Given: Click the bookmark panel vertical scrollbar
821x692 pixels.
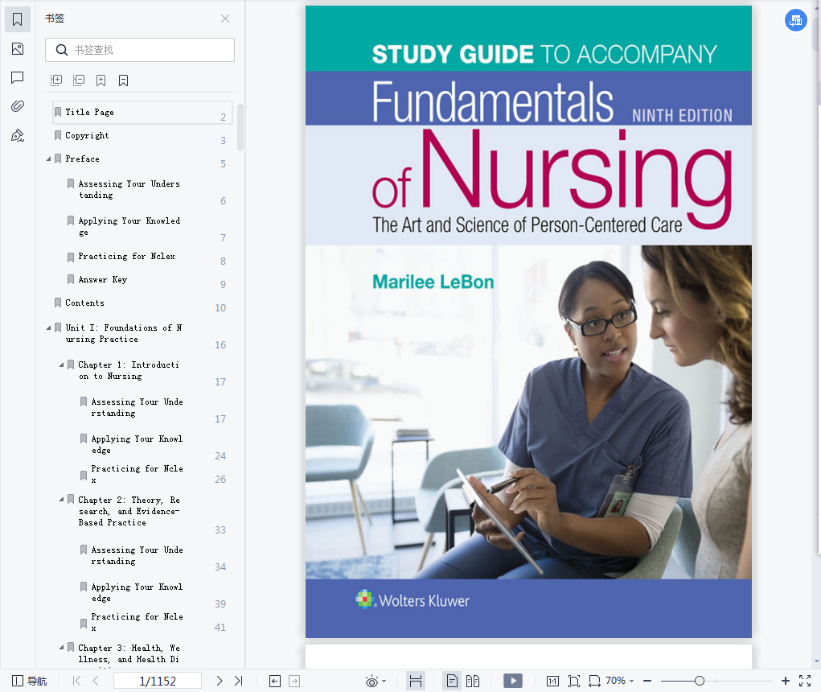Looking at the screenshot, I should pos(240,127).
